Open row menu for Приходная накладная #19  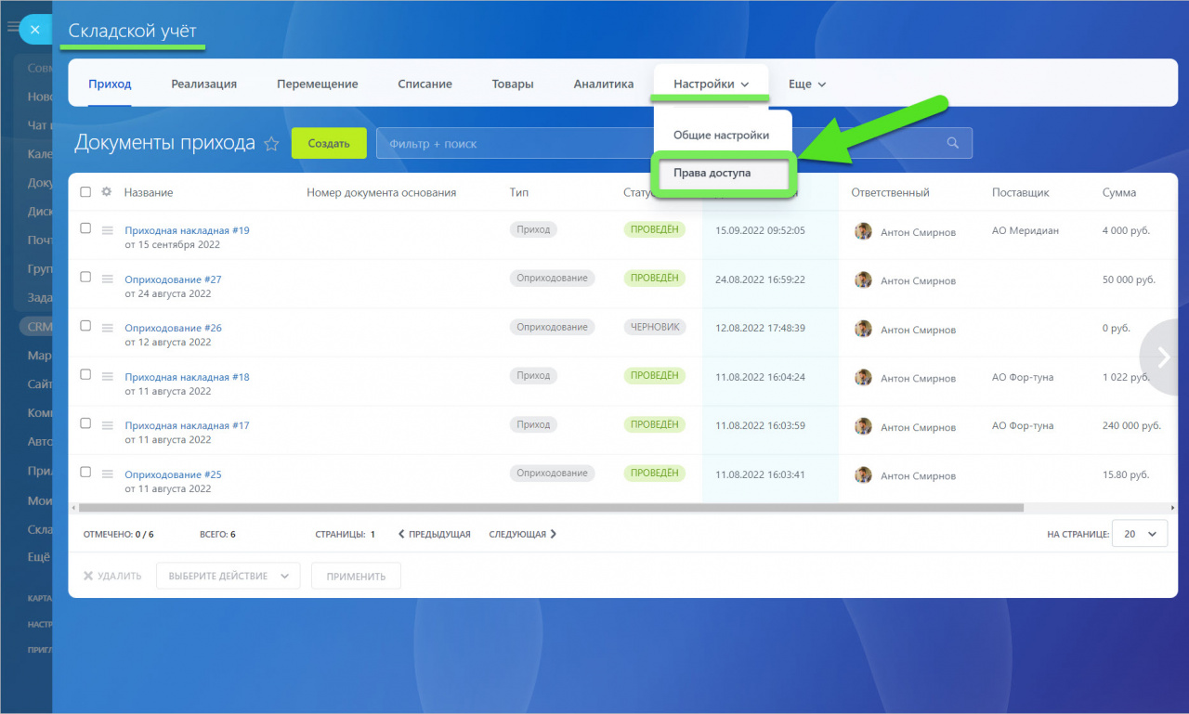click(108, 230)
